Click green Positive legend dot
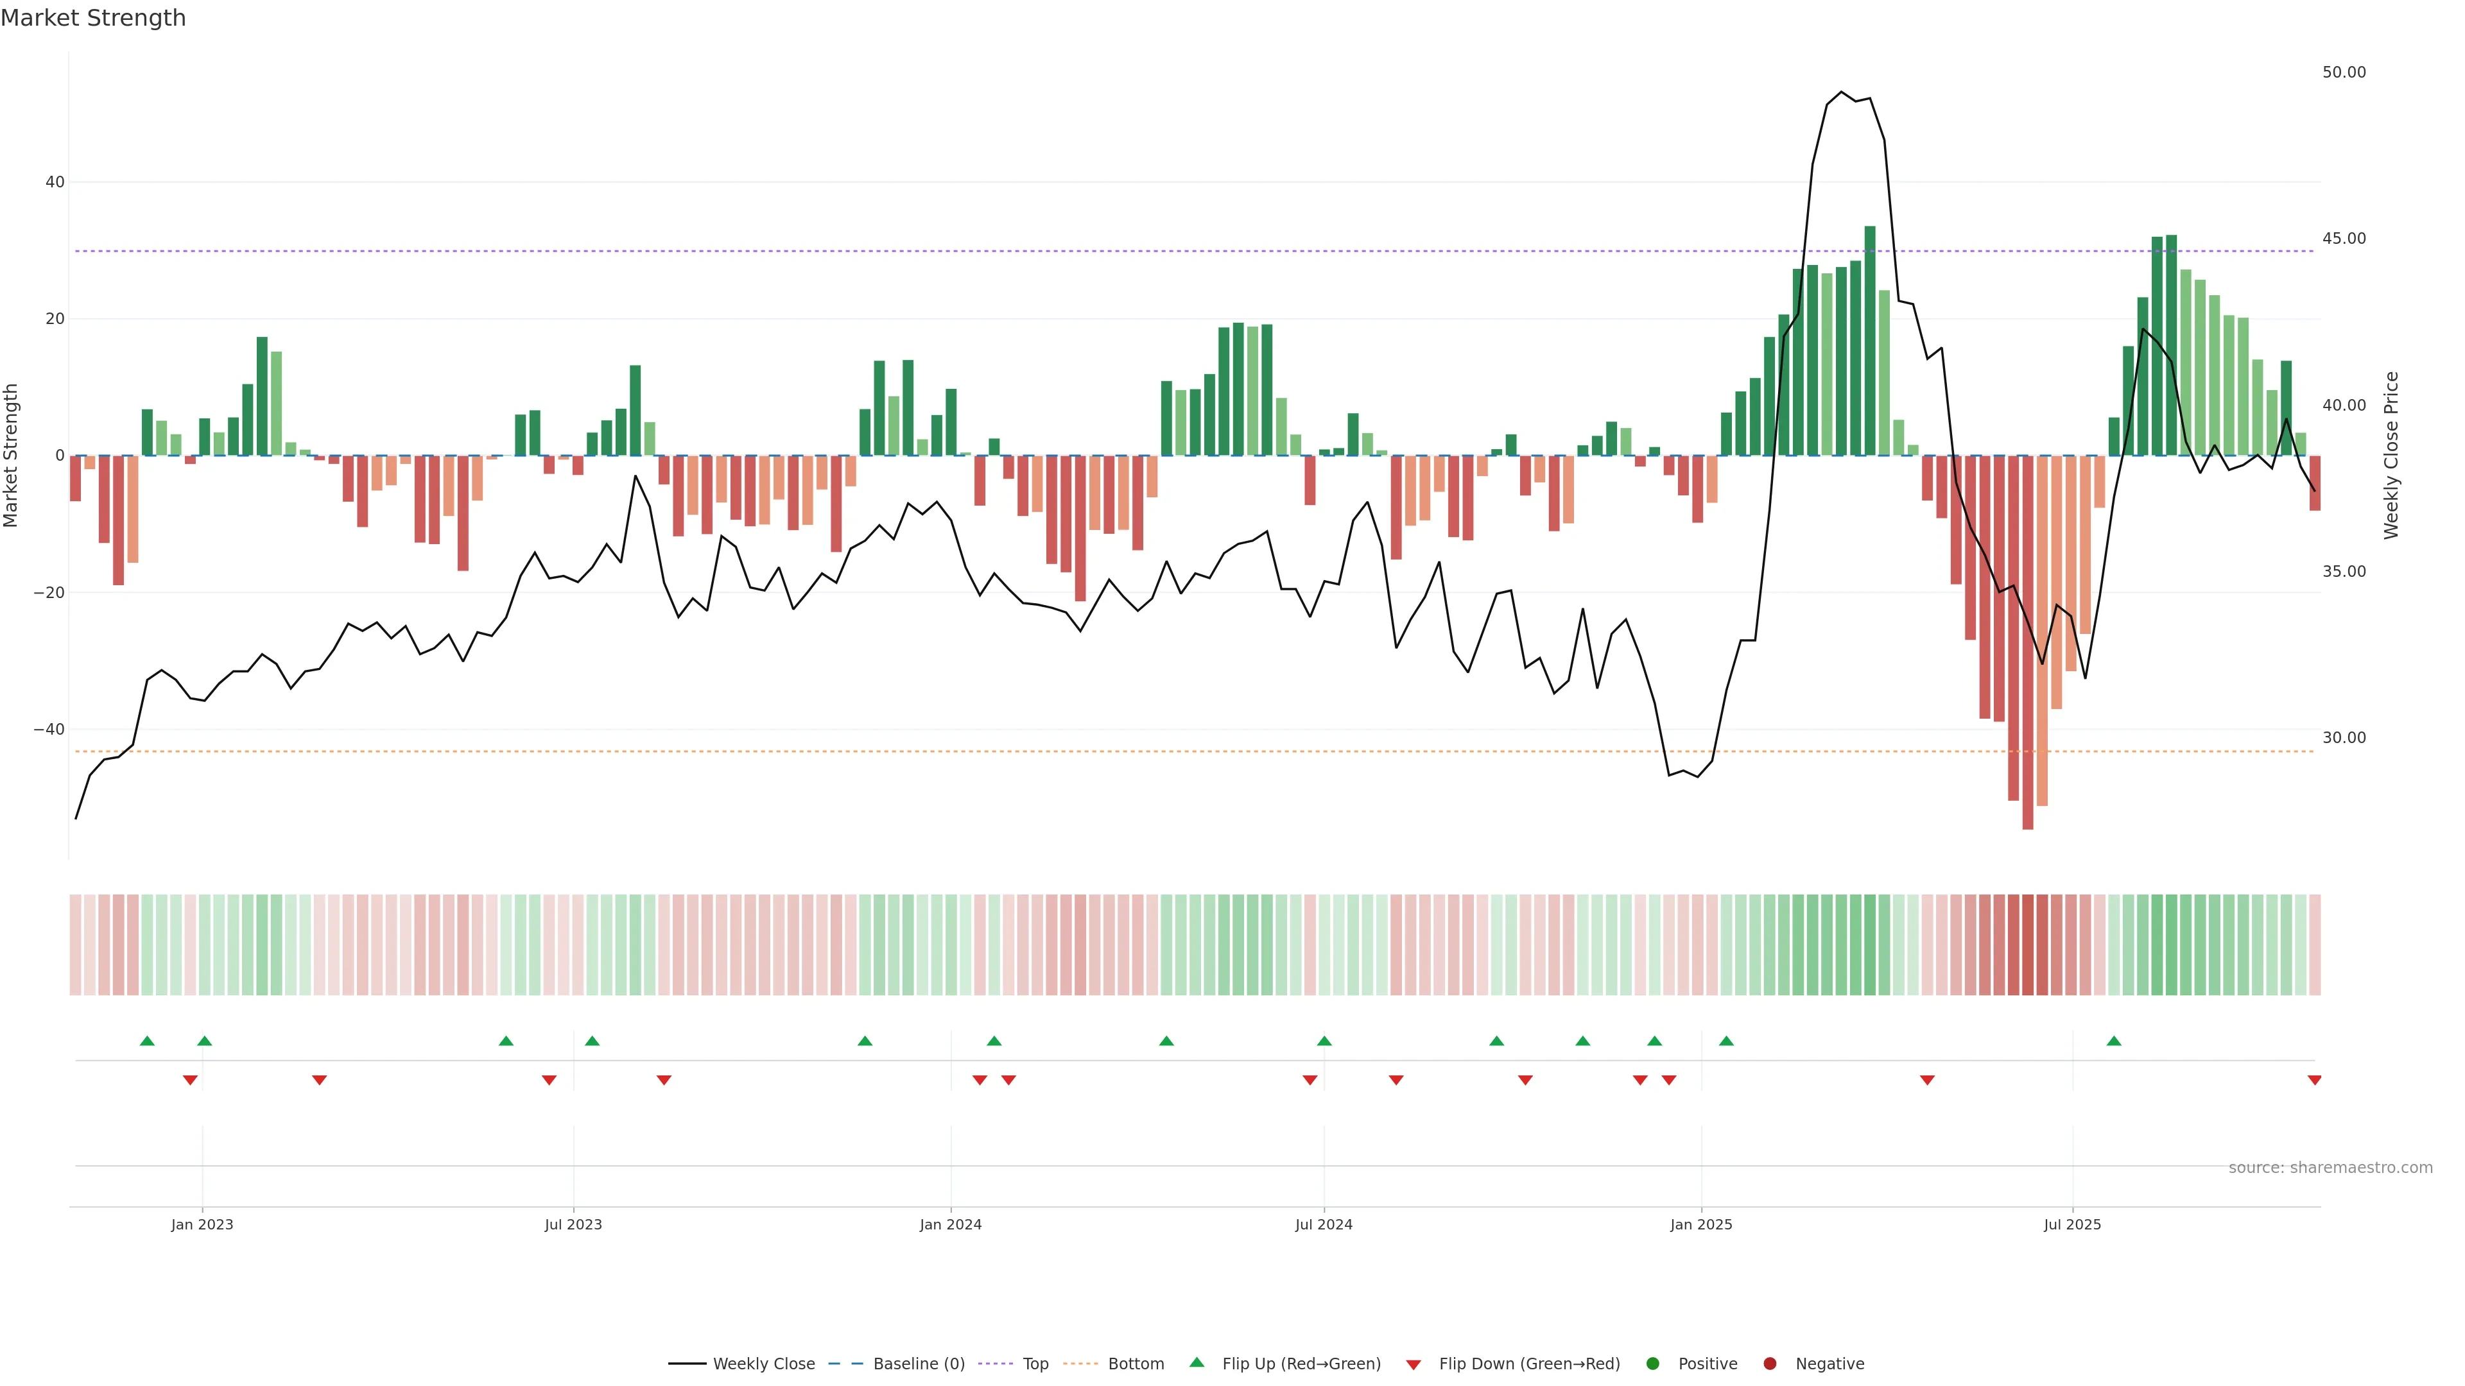The height and width of the screenshot is (1386, 2465). coord(1652,1364)
